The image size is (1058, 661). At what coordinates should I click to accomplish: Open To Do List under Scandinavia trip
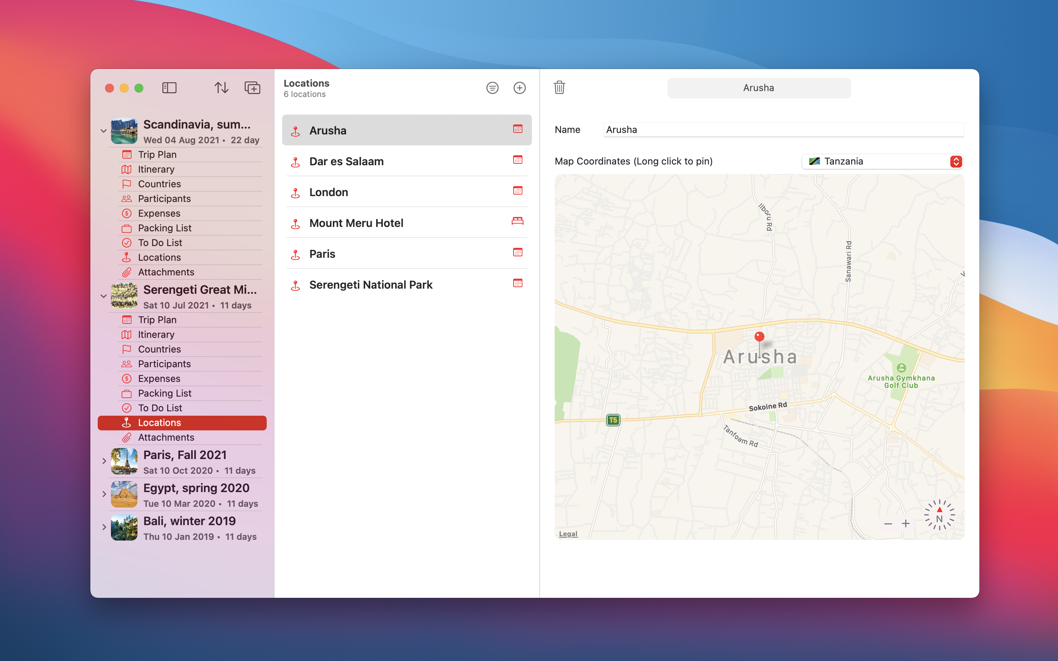(x=182, y=243)
